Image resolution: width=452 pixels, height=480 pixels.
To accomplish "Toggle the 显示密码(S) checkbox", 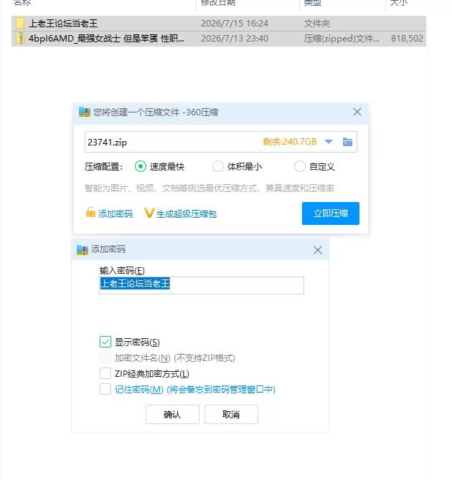I will [105, 342].
